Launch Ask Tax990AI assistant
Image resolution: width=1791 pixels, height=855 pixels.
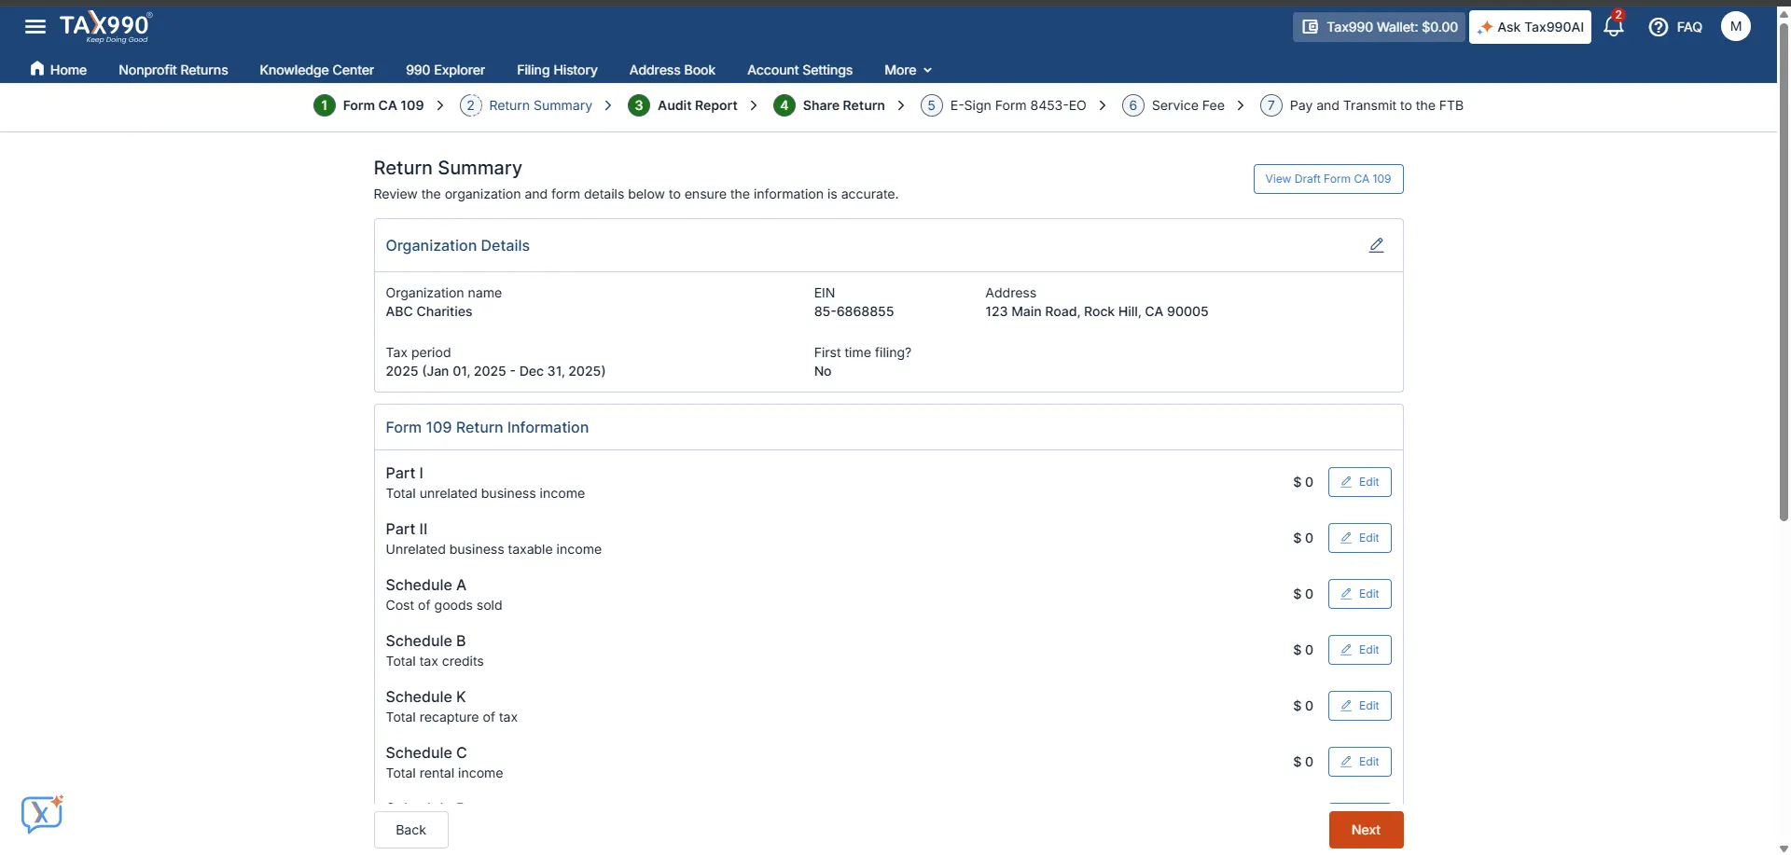point(1529,26)
